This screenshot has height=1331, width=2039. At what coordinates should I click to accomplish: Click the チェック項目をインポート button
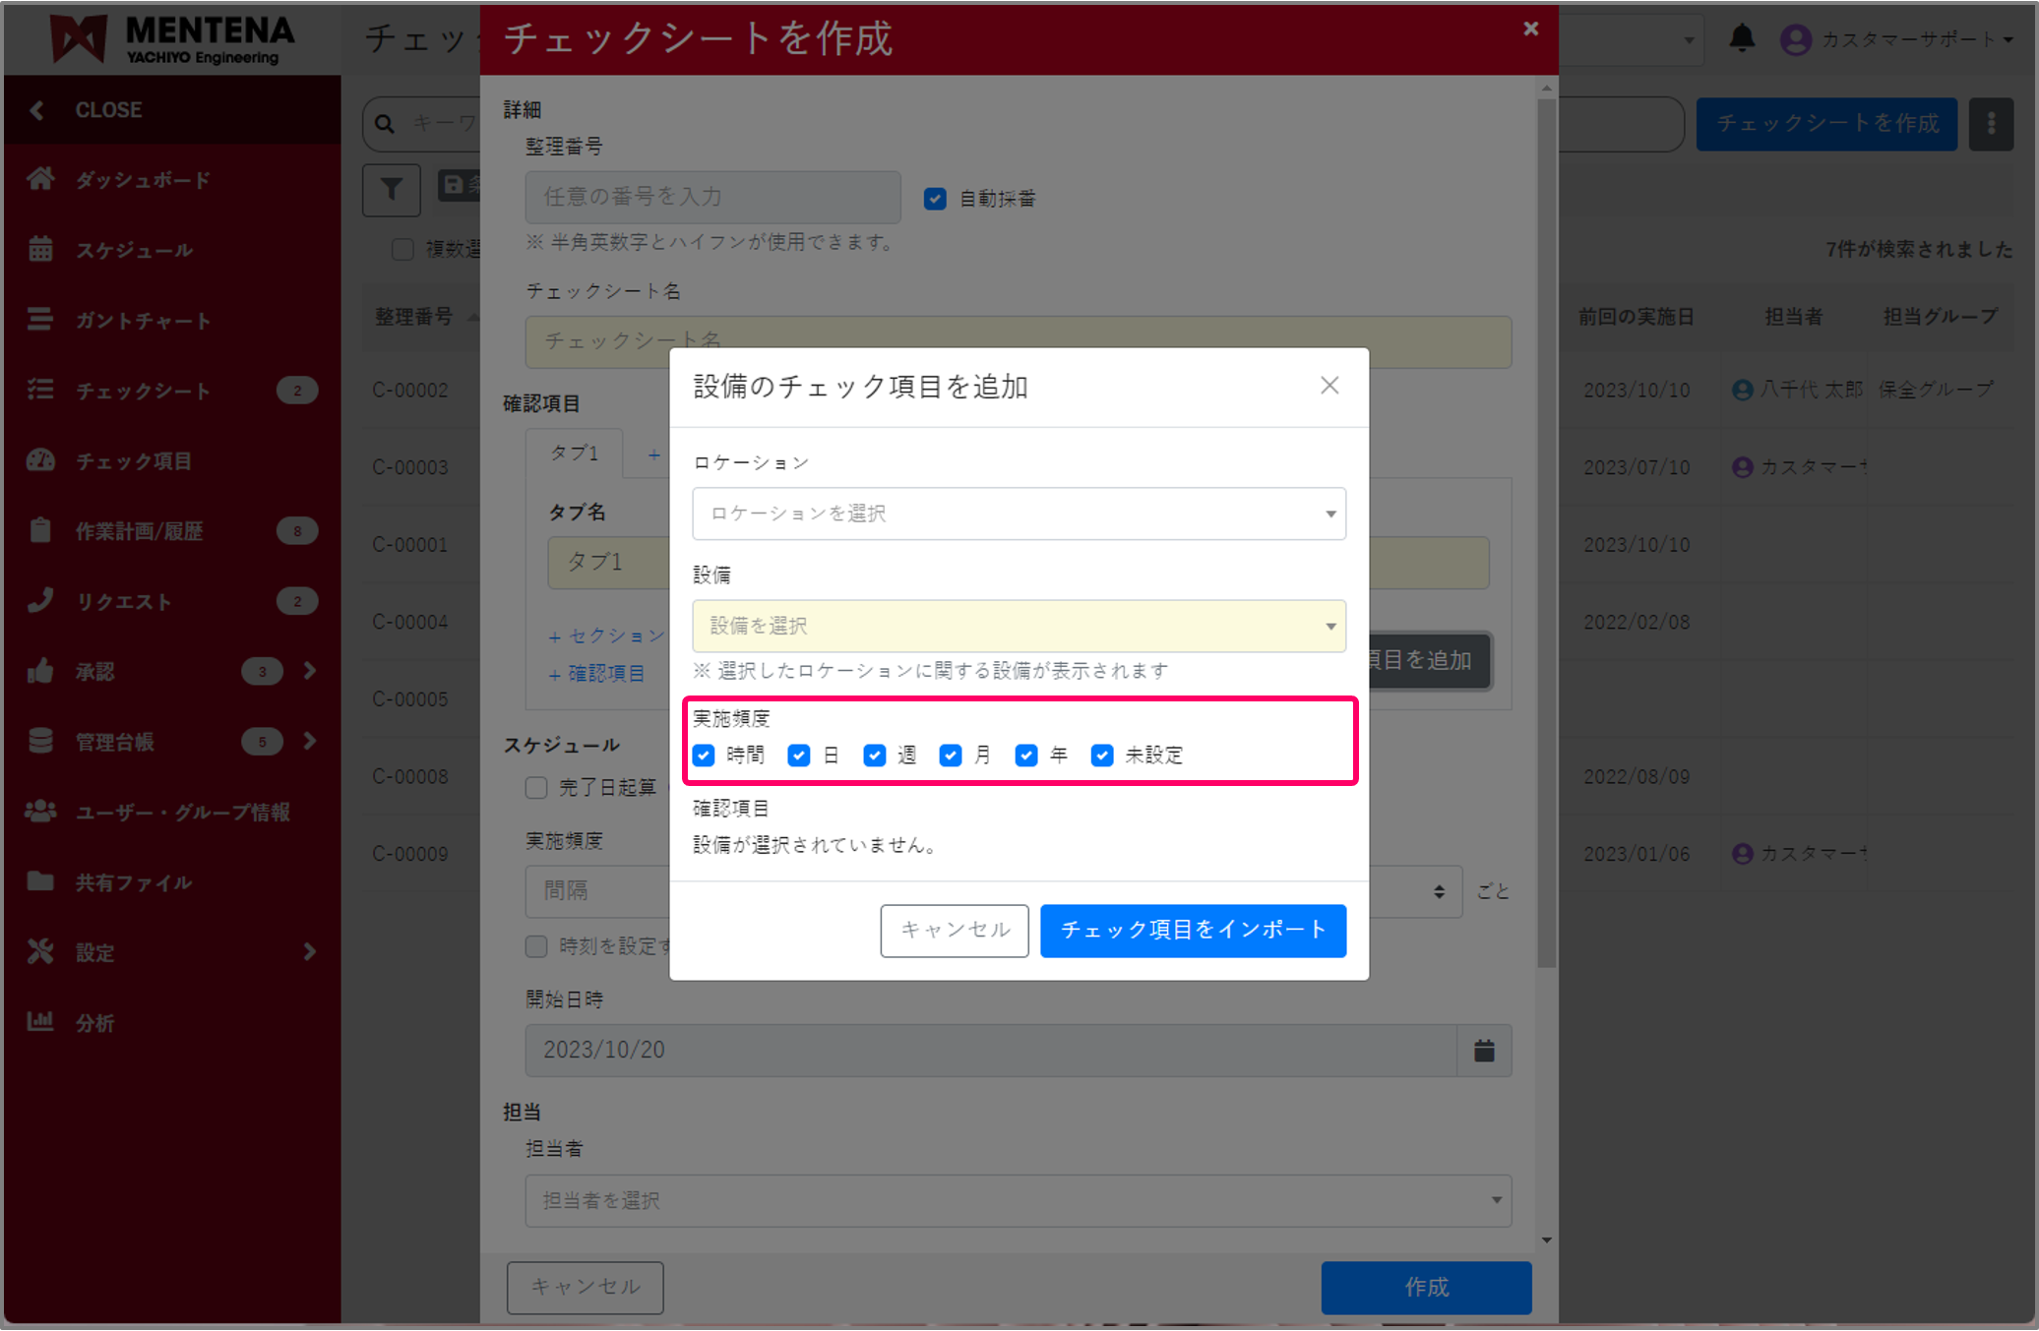pyautogui.click(x=1193, y=931)
